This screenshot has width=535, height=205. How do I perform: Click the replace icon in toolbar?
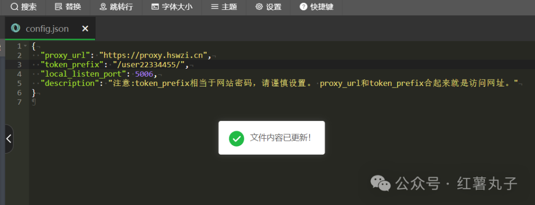pos(58,7)
